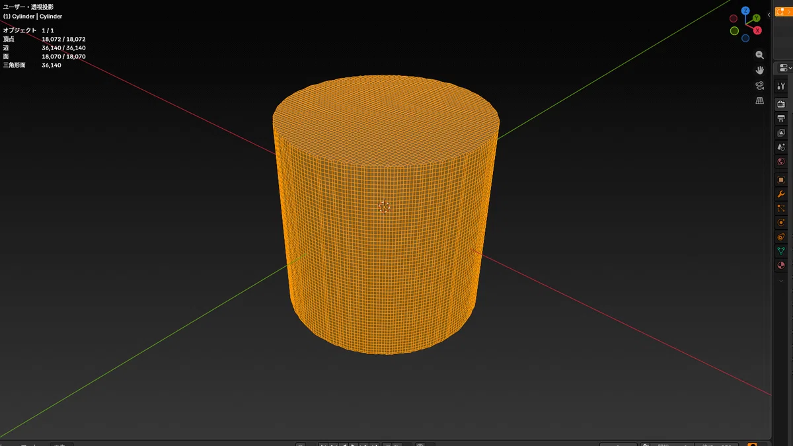This screenshot has width=793, height=446.
Task: Open the View Layer properties tab
Action: tap(781, 133)
